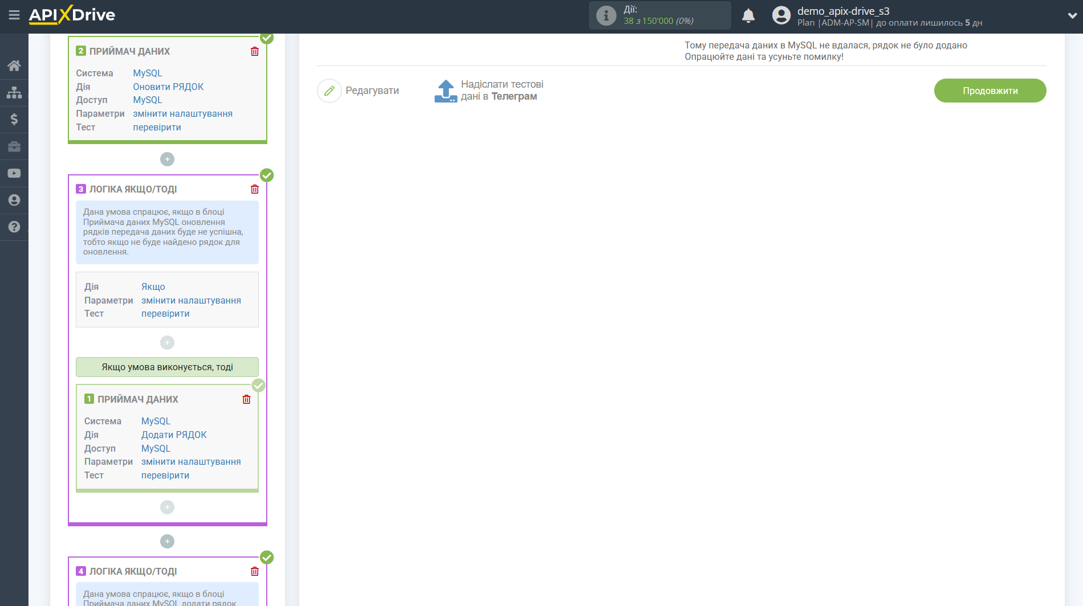Click перевірити in nested receiver block
The width and height of the screenshot is (1083, 606).
[165, 475]
